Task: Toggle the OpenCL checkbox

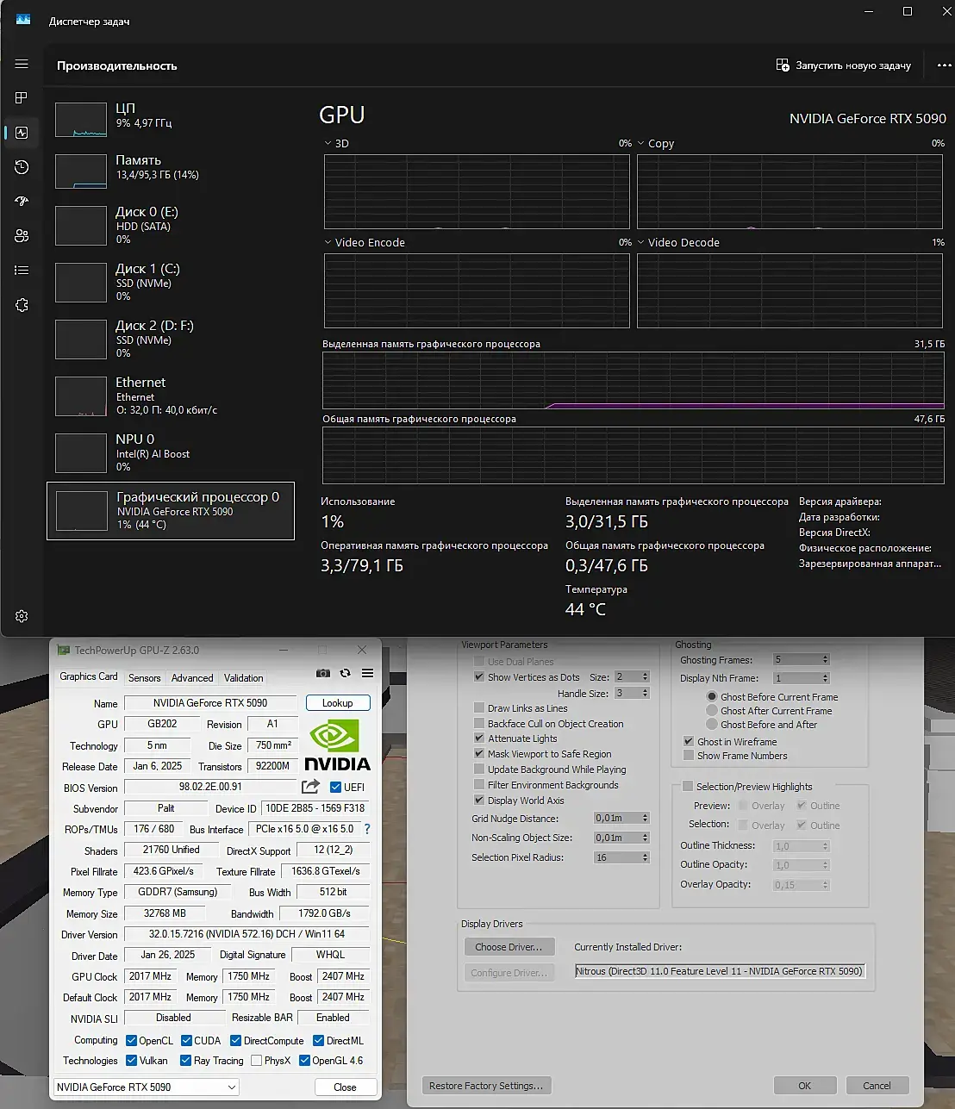Action: point(132,1041)
